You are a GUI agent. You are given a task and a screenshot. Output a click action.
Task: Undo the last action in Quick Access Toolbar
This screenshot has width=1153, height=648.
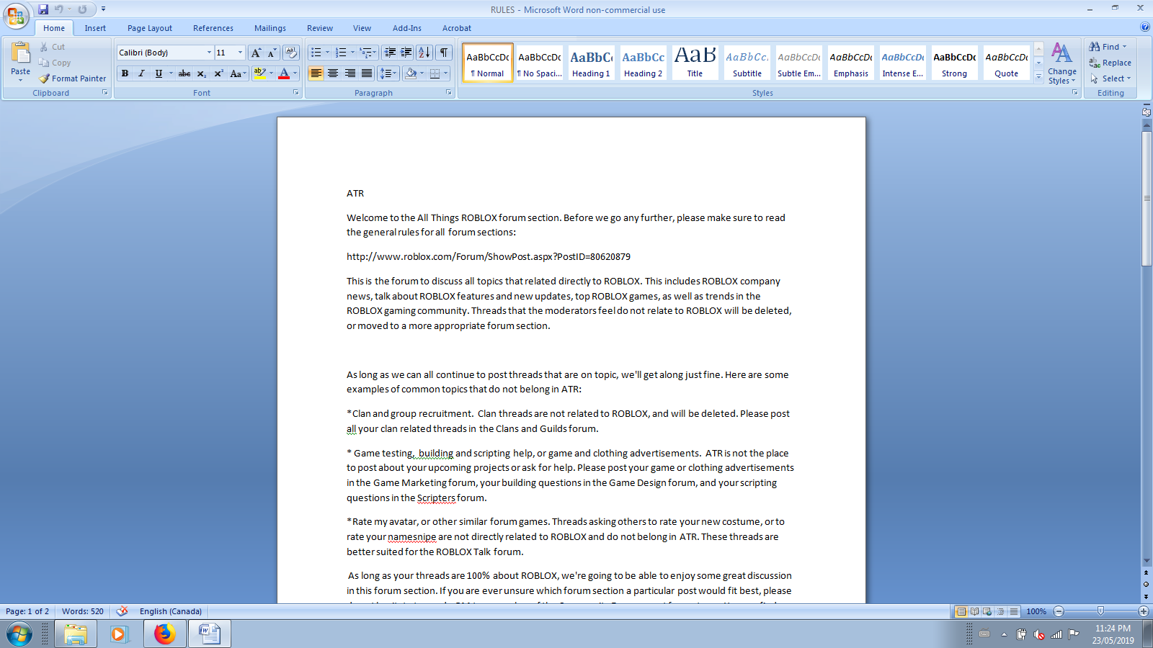(x=59, y=9)
